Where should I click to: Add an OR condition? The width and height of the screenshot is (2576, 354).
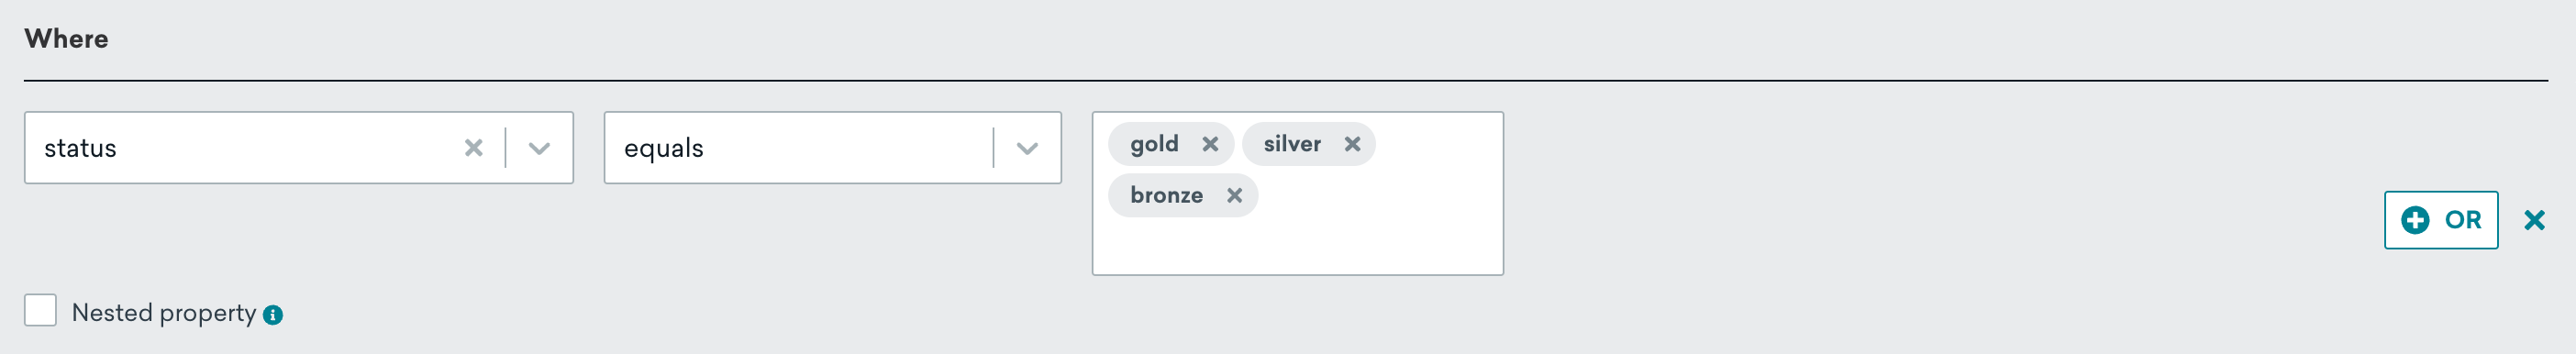2440,220
